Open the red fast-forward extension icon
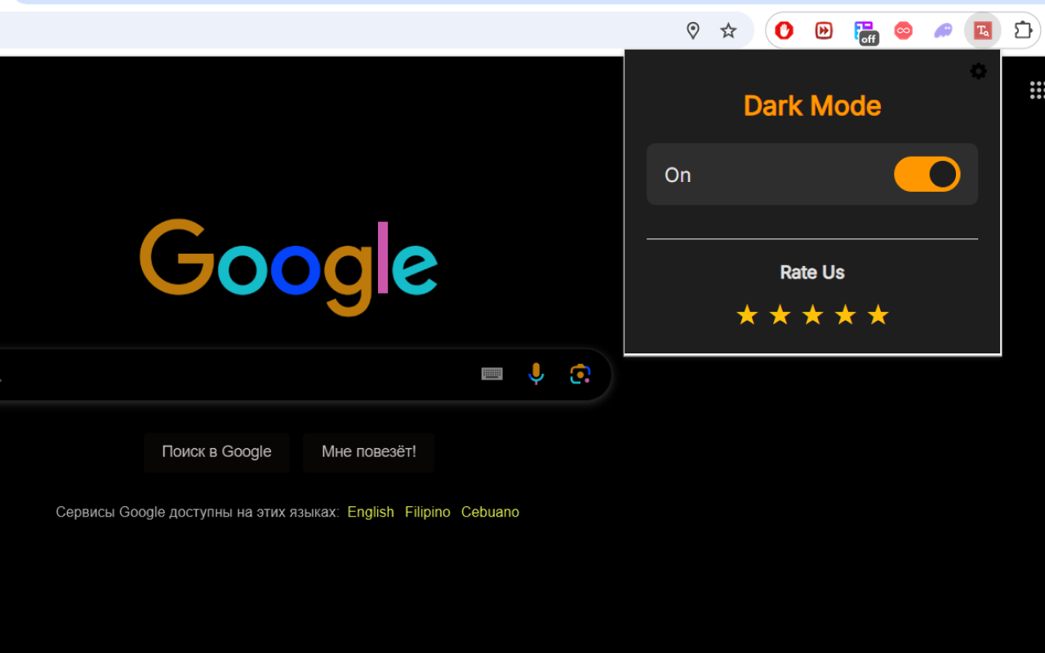Image resolution: width=1045 pixels, height=653 pixels. click(x=824, y=31)
